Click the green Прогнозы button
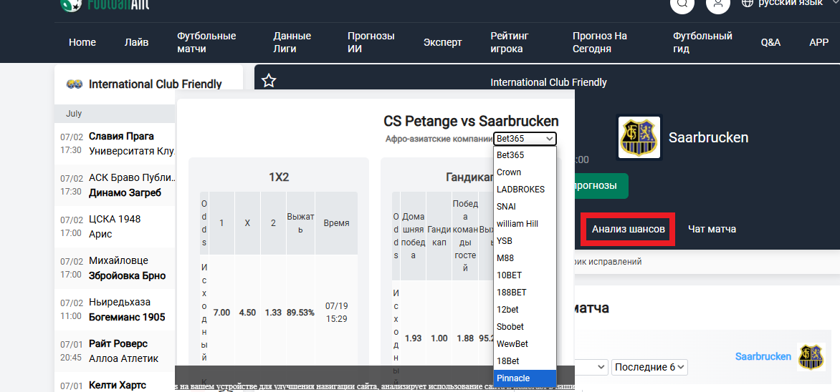Viewport: 840px width, 392px height. click(x=593, y=185)
